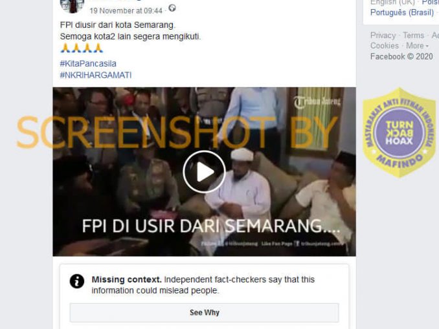Image resolution: width=439 pixels, height=329 pixels.
Task: Open the Terms footer link
Action: coord(413,36)
